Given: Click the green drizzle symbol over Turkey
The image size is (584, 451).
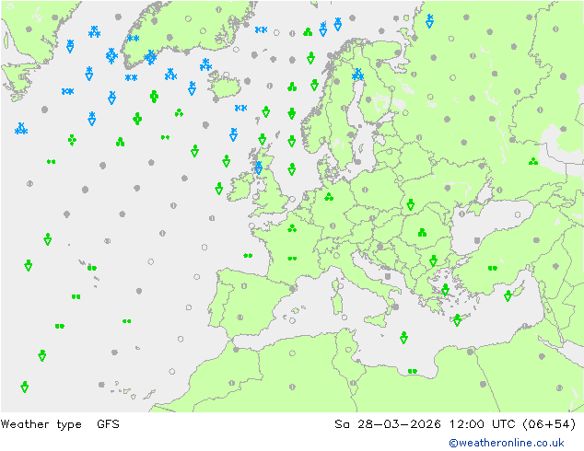Looking at the screenshot, I should [x=493, y=268].
